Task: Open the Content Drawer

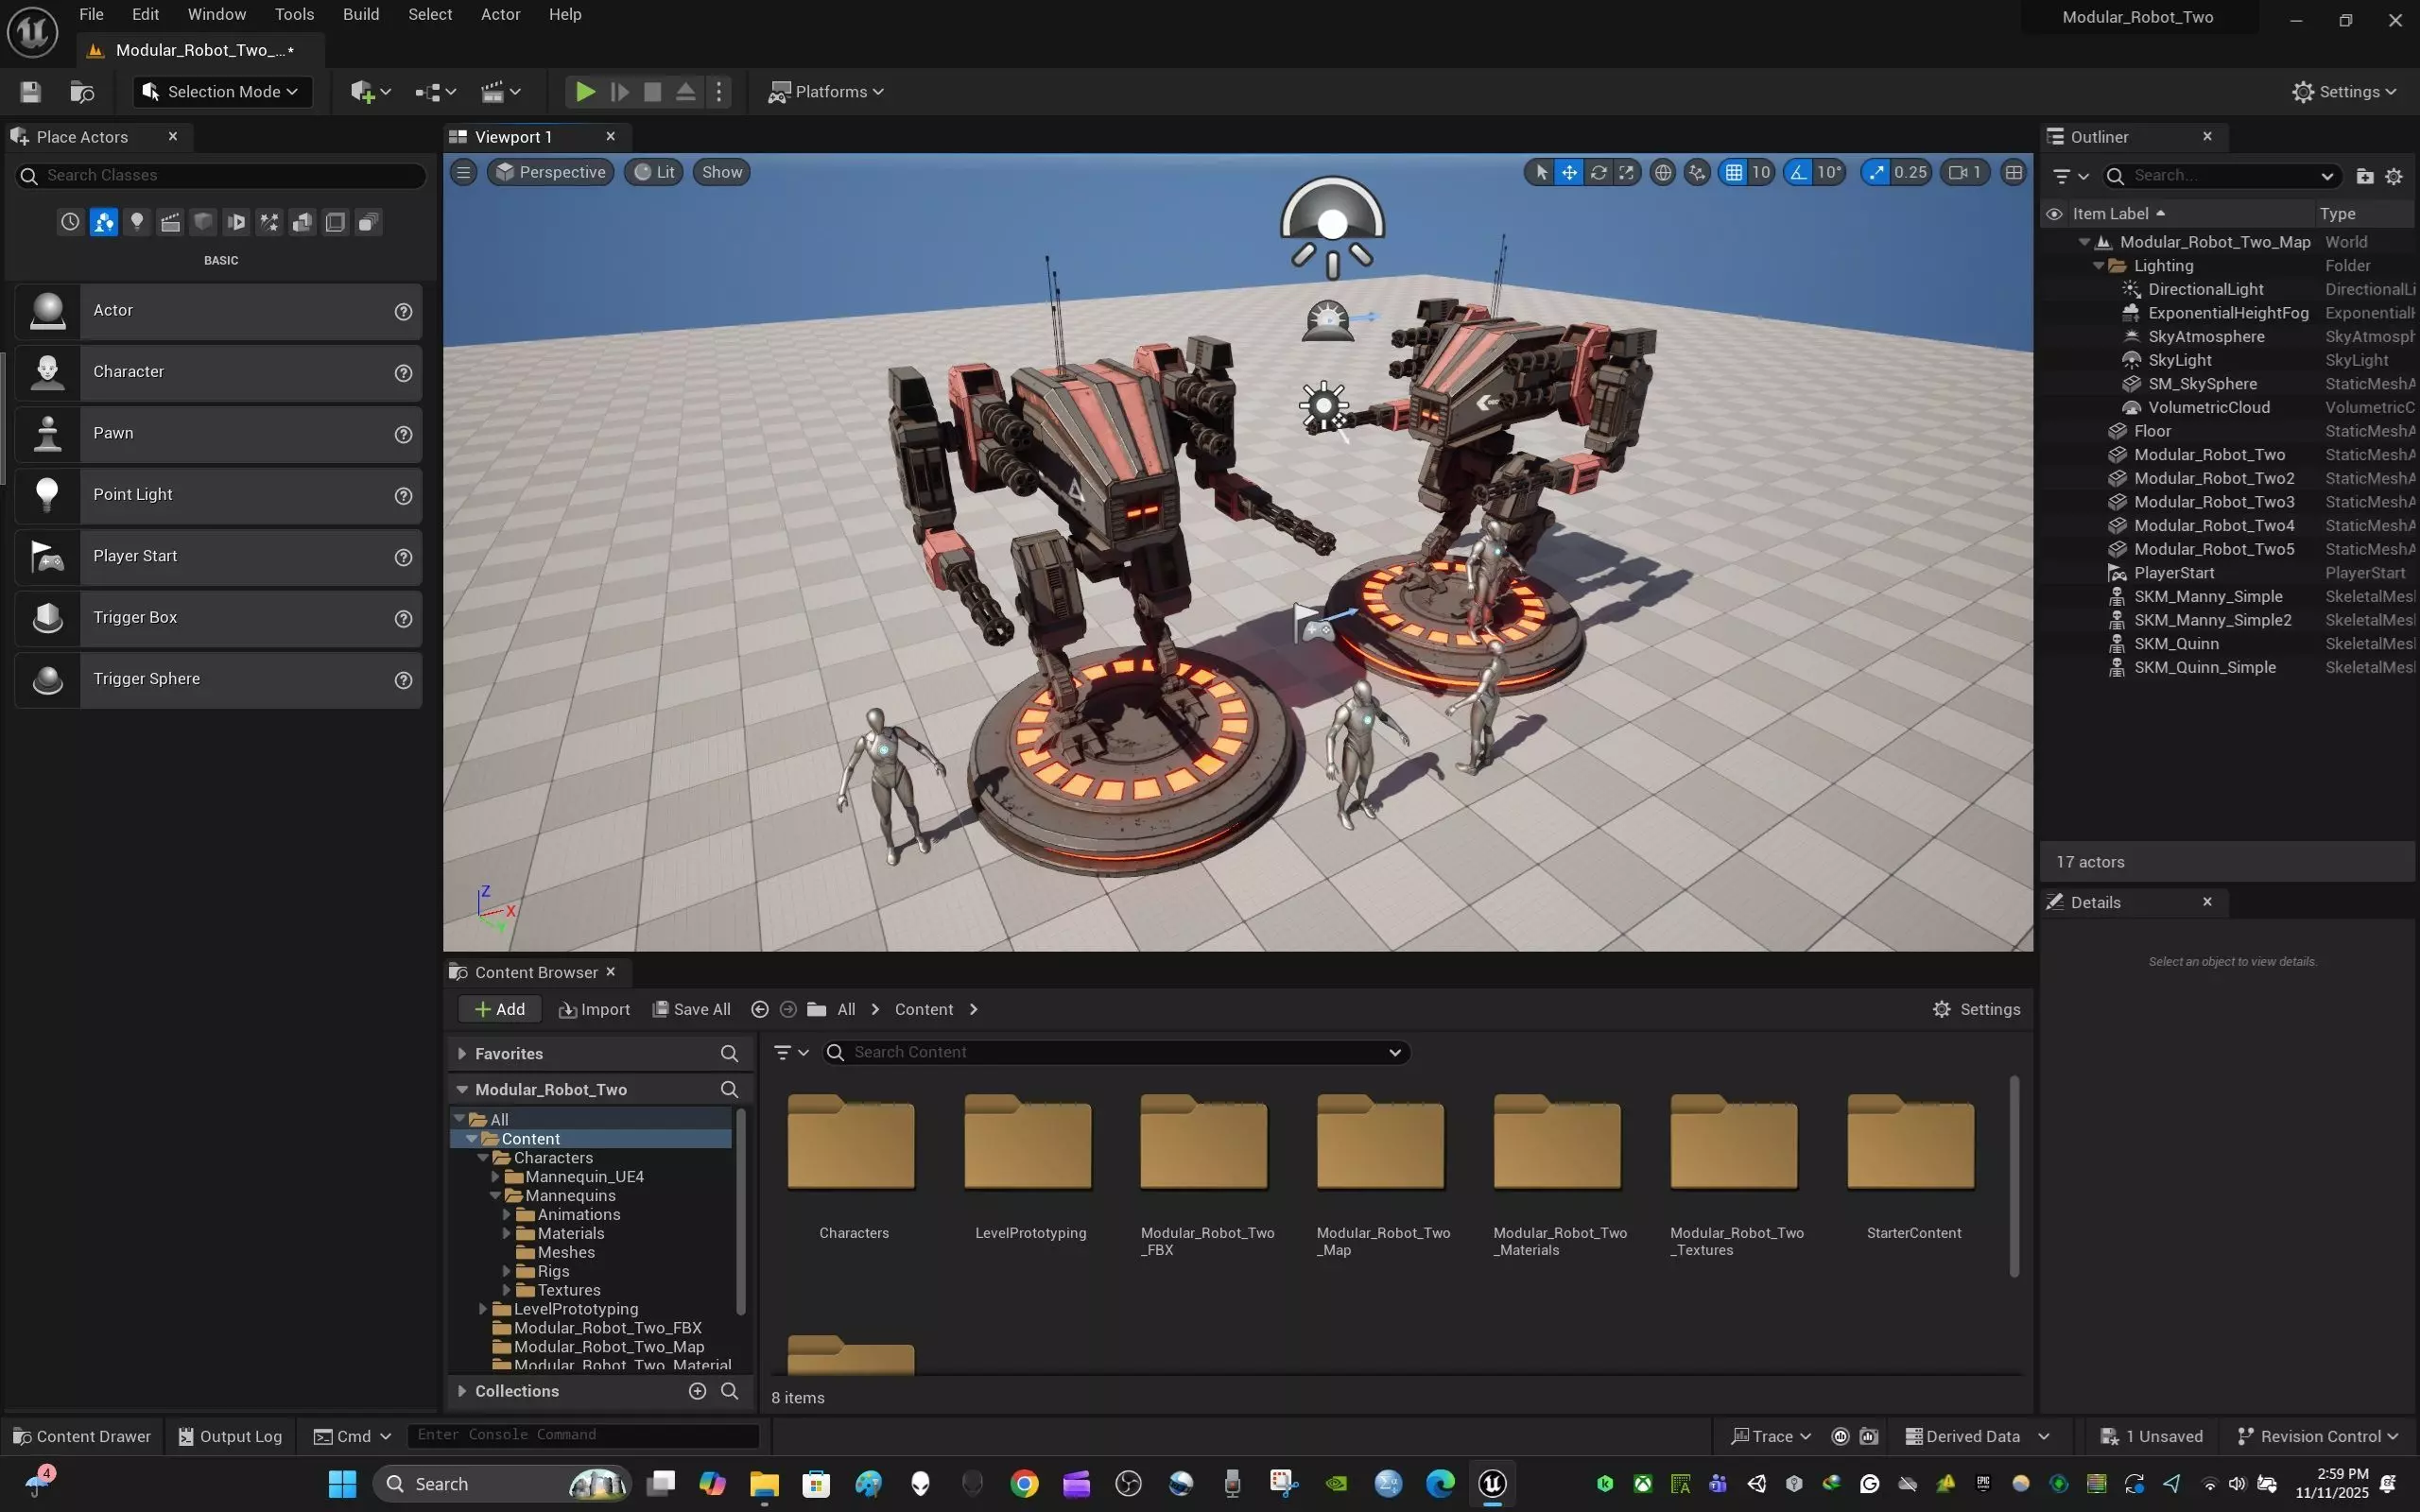Action: (x=82, y=1436)
